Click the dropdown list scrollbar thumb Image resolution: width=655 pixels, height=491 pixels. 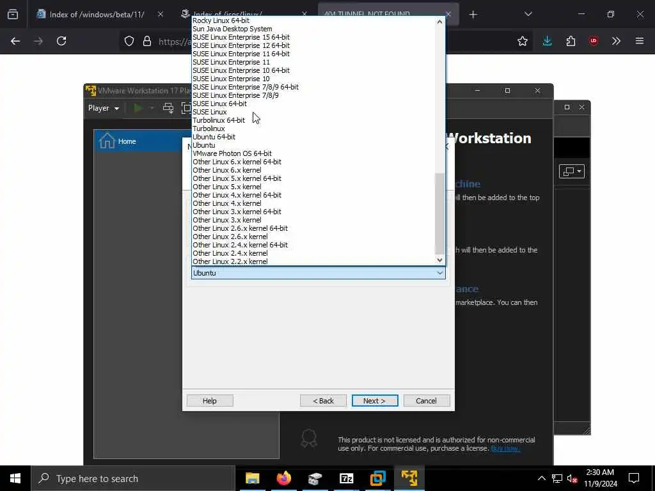pos(439,214)
